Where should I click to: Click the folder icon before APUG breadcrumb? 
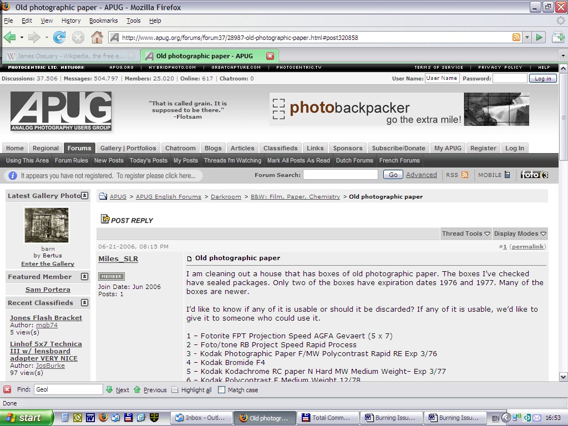tap(103, 196)
